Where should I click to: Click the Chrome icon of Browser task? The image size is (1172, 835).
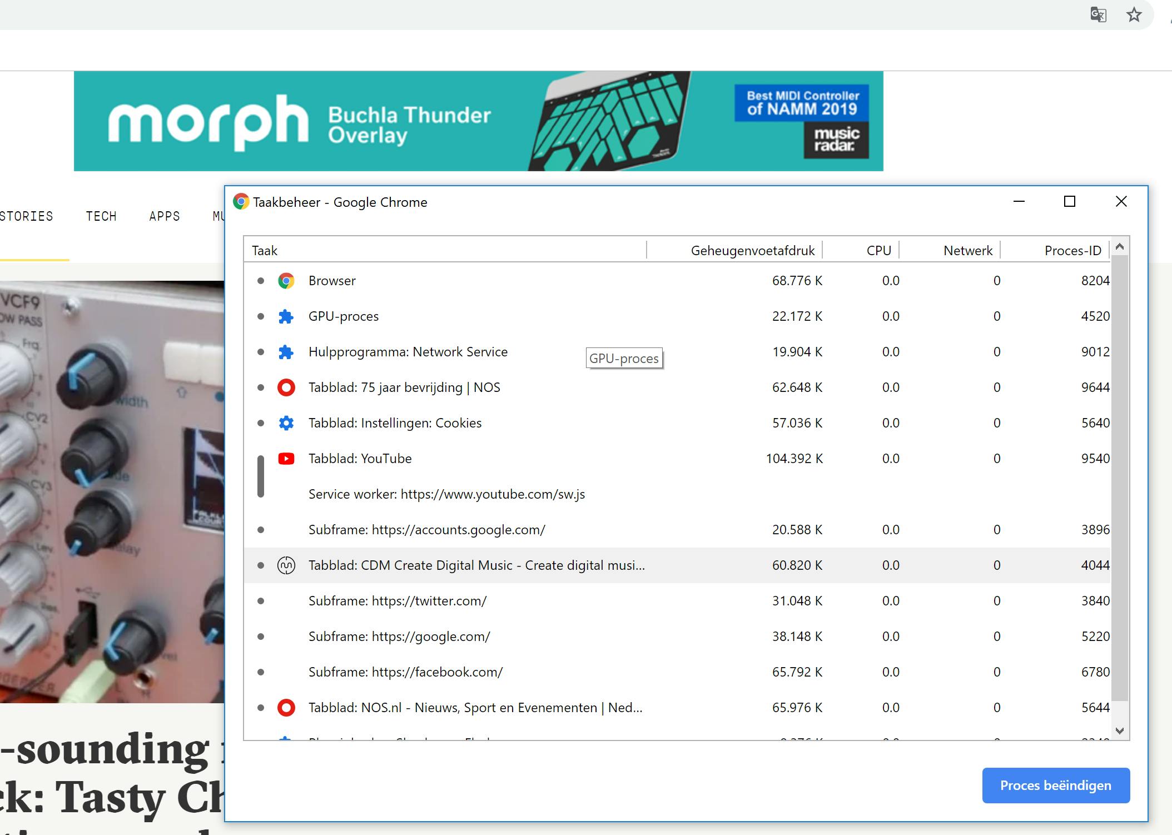click(286, 281)
